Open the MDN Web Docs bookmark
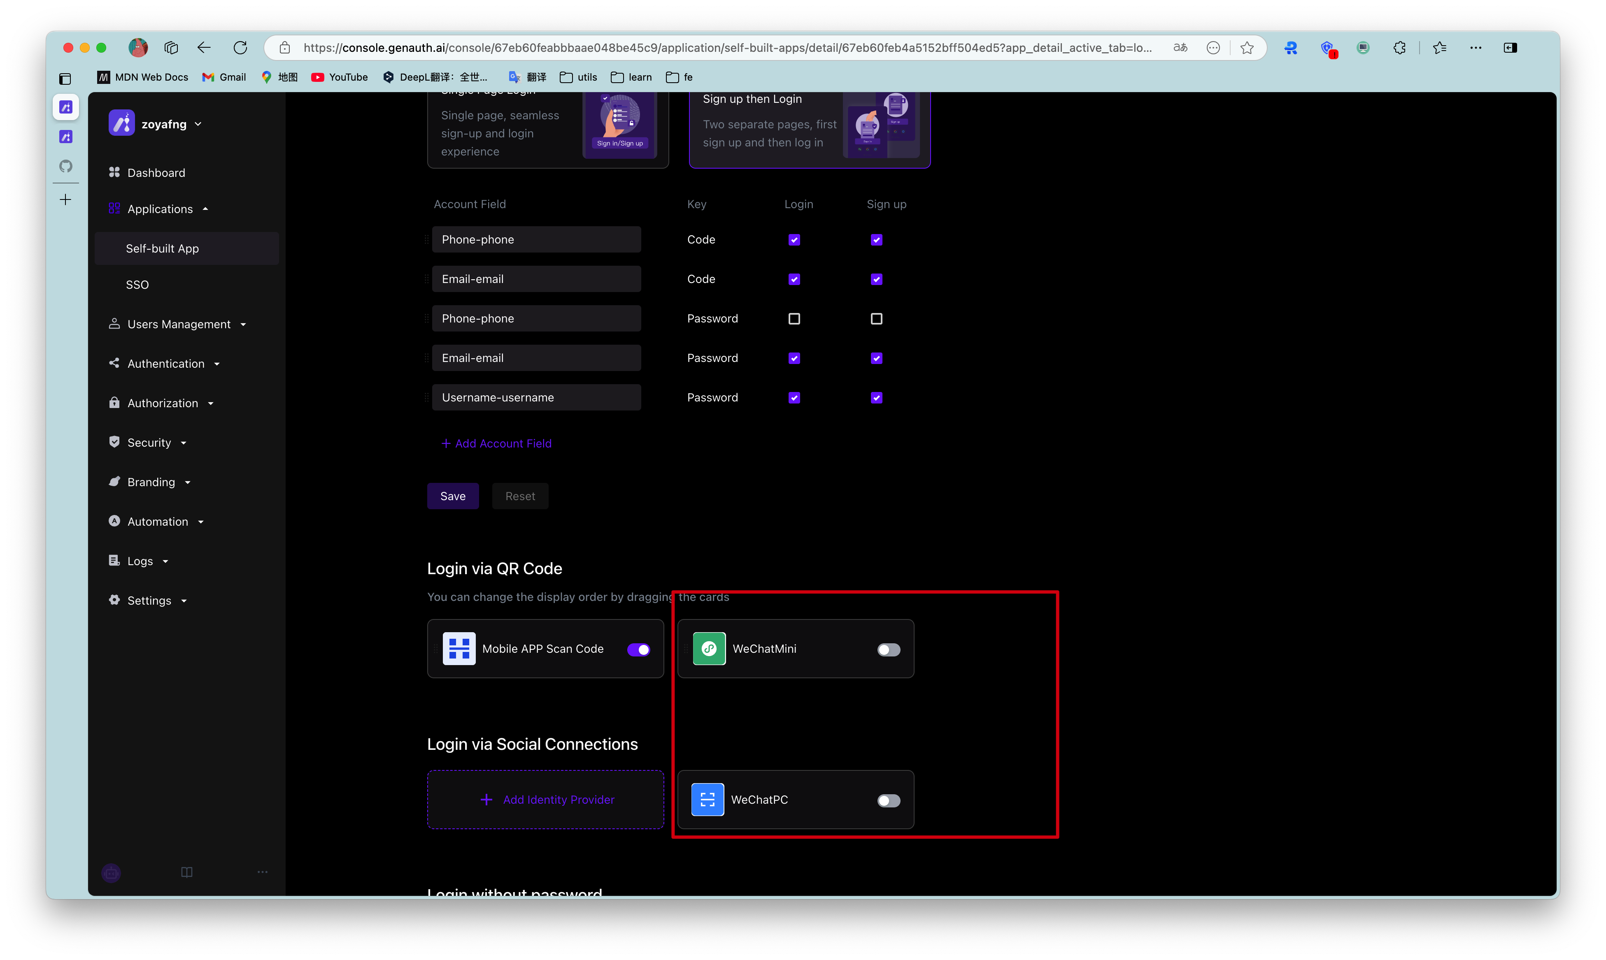The height and width of the screenshot is (960, 1606). (x=143, y=77)
